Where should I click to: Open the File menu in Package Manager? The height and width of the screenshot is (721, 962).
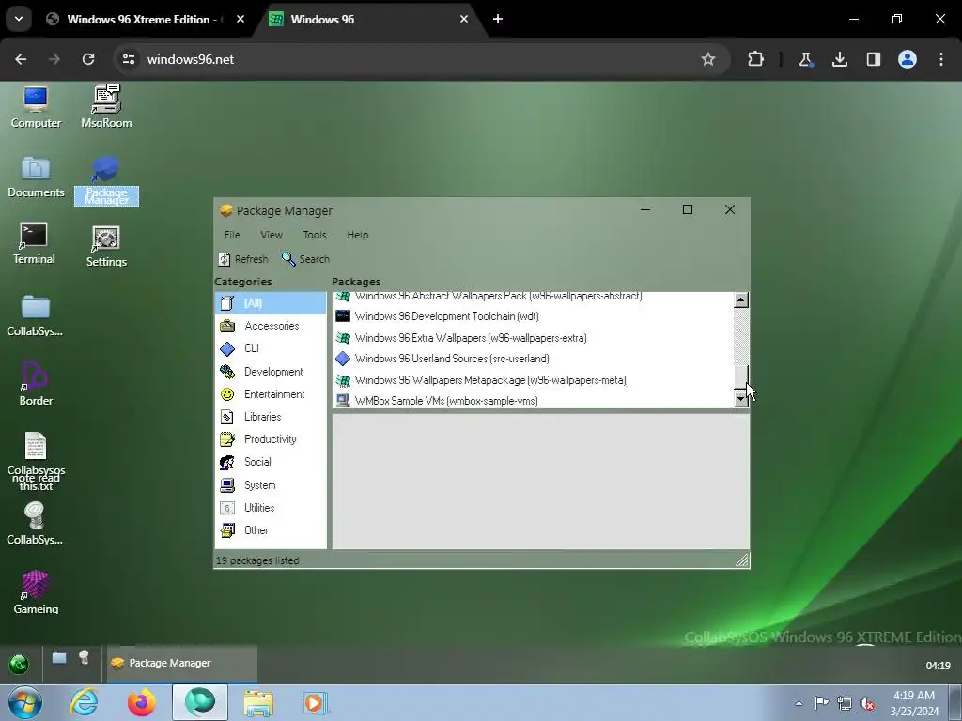pos(232,235)
